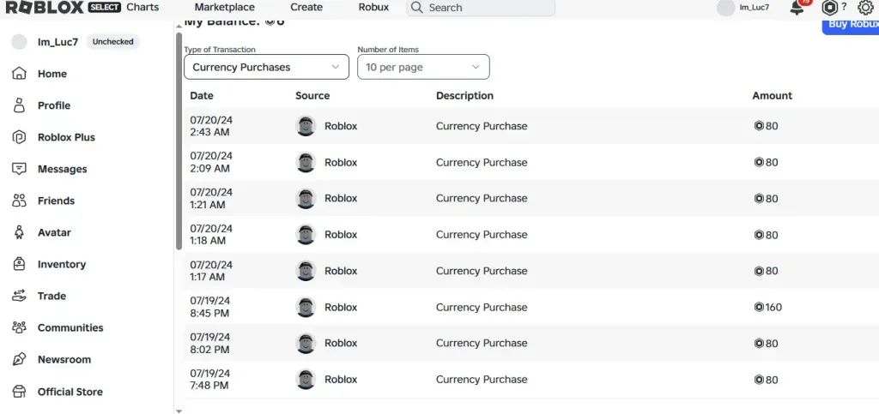Screen dimensions: 879x414
Task: Click the sidebar user avatar next to Im_Luc7
Action: [19, 42]
